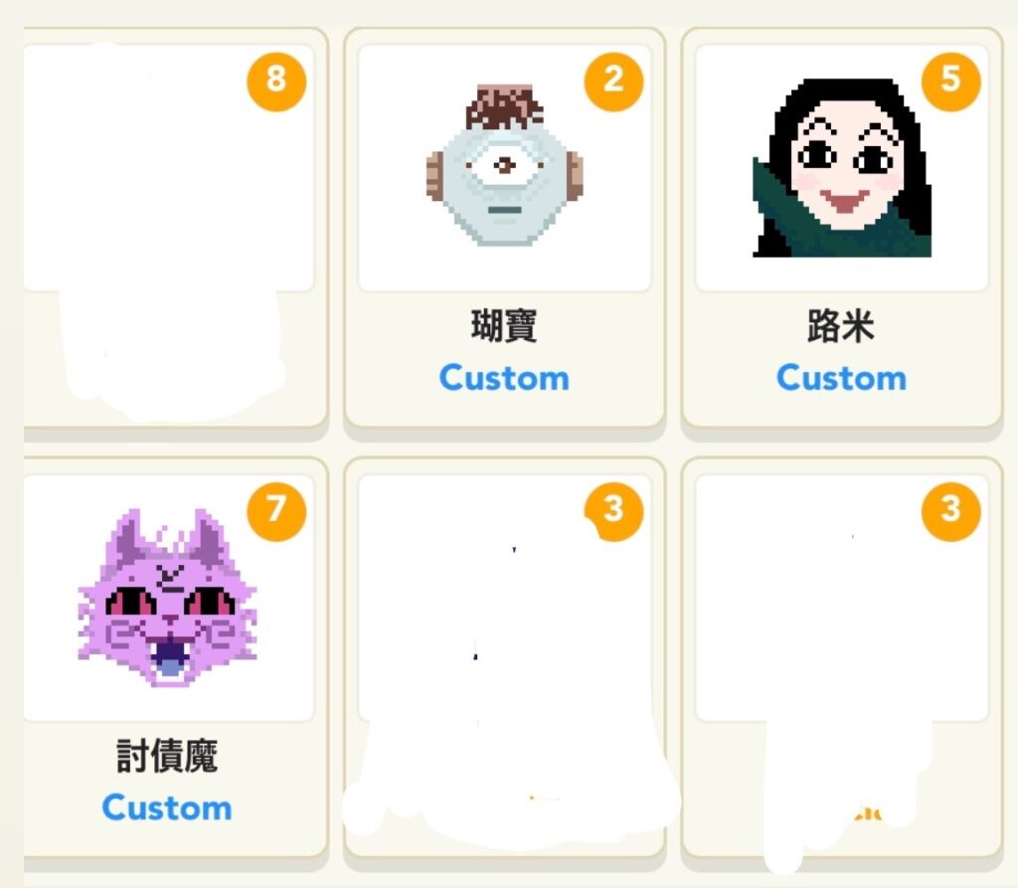The width and height of the screenshot is (1018, 888).
Task: Click the orange badge showing 7
Action: click(x=276, y=512)
